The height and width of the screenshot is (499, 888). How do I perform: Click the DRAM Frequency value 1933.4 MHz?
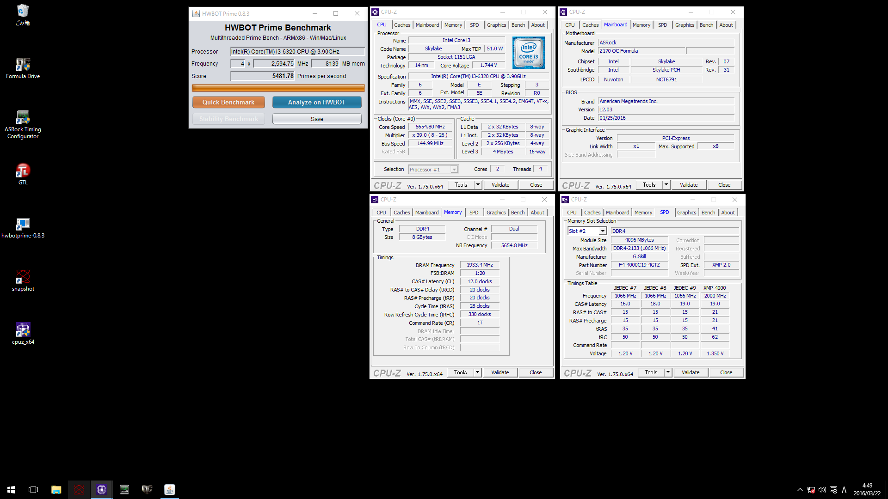coord(480,265)
